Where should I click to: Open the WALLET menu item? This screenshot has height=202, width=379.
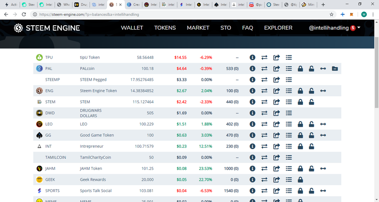tap(132, 28)
